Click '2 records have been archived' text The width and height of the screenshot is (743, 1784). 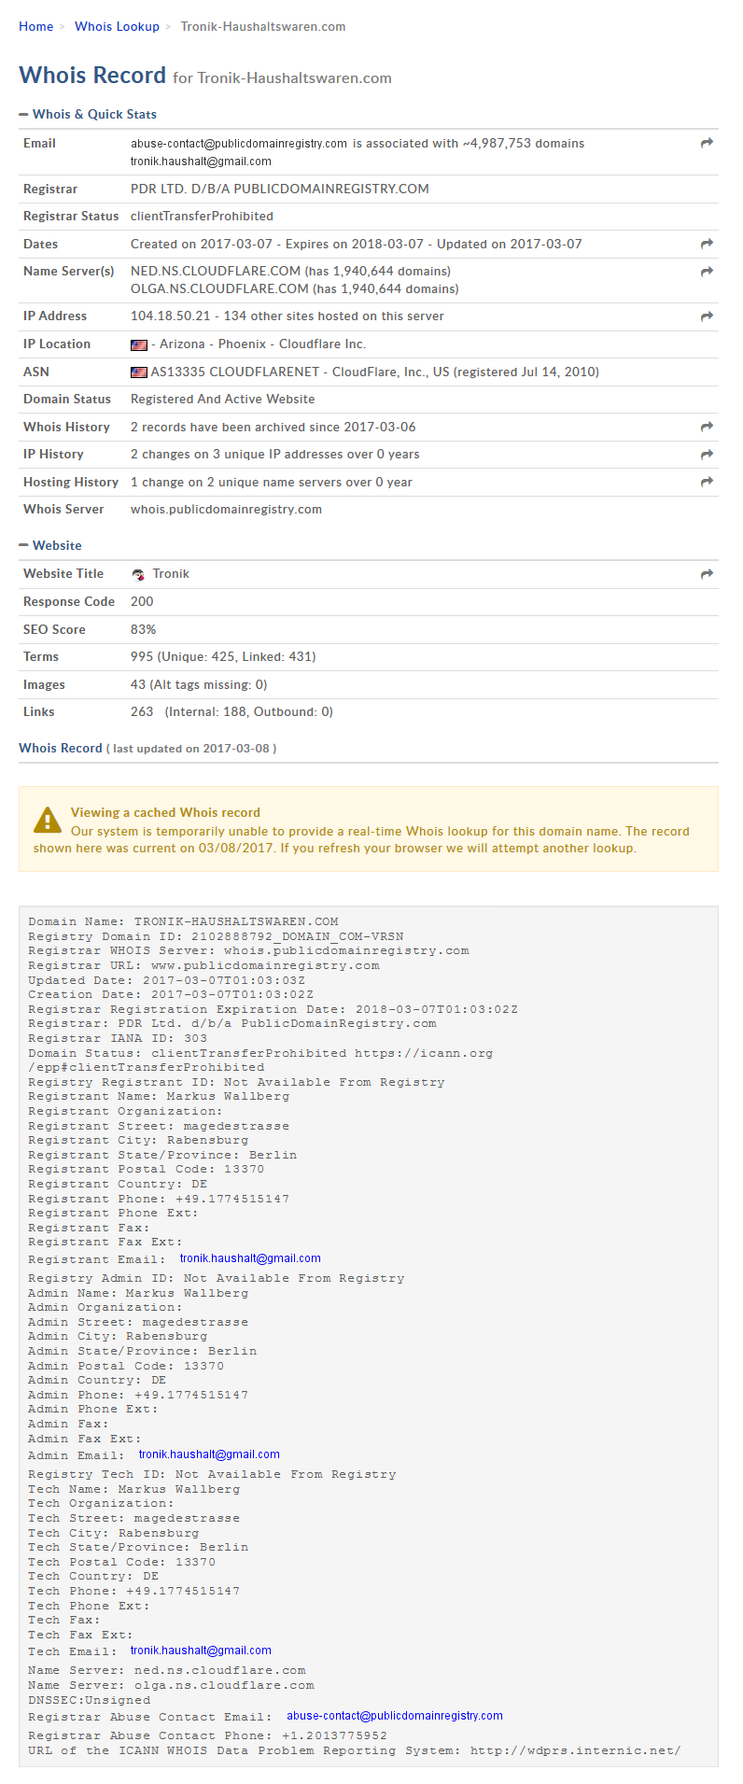(x=273, y=427)
